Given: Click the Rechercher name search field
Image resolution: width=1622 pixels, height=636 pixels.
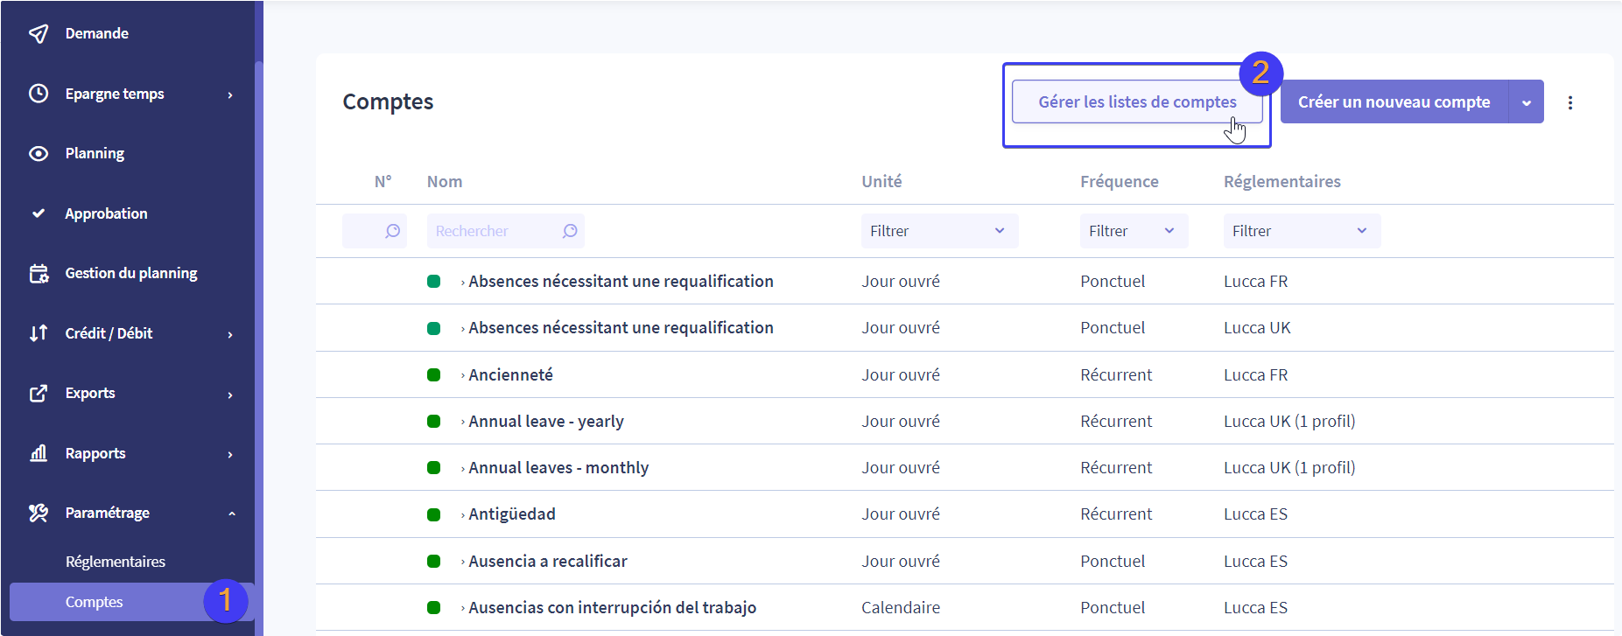Looking at the screenshot, I should [x=505, y=231].
